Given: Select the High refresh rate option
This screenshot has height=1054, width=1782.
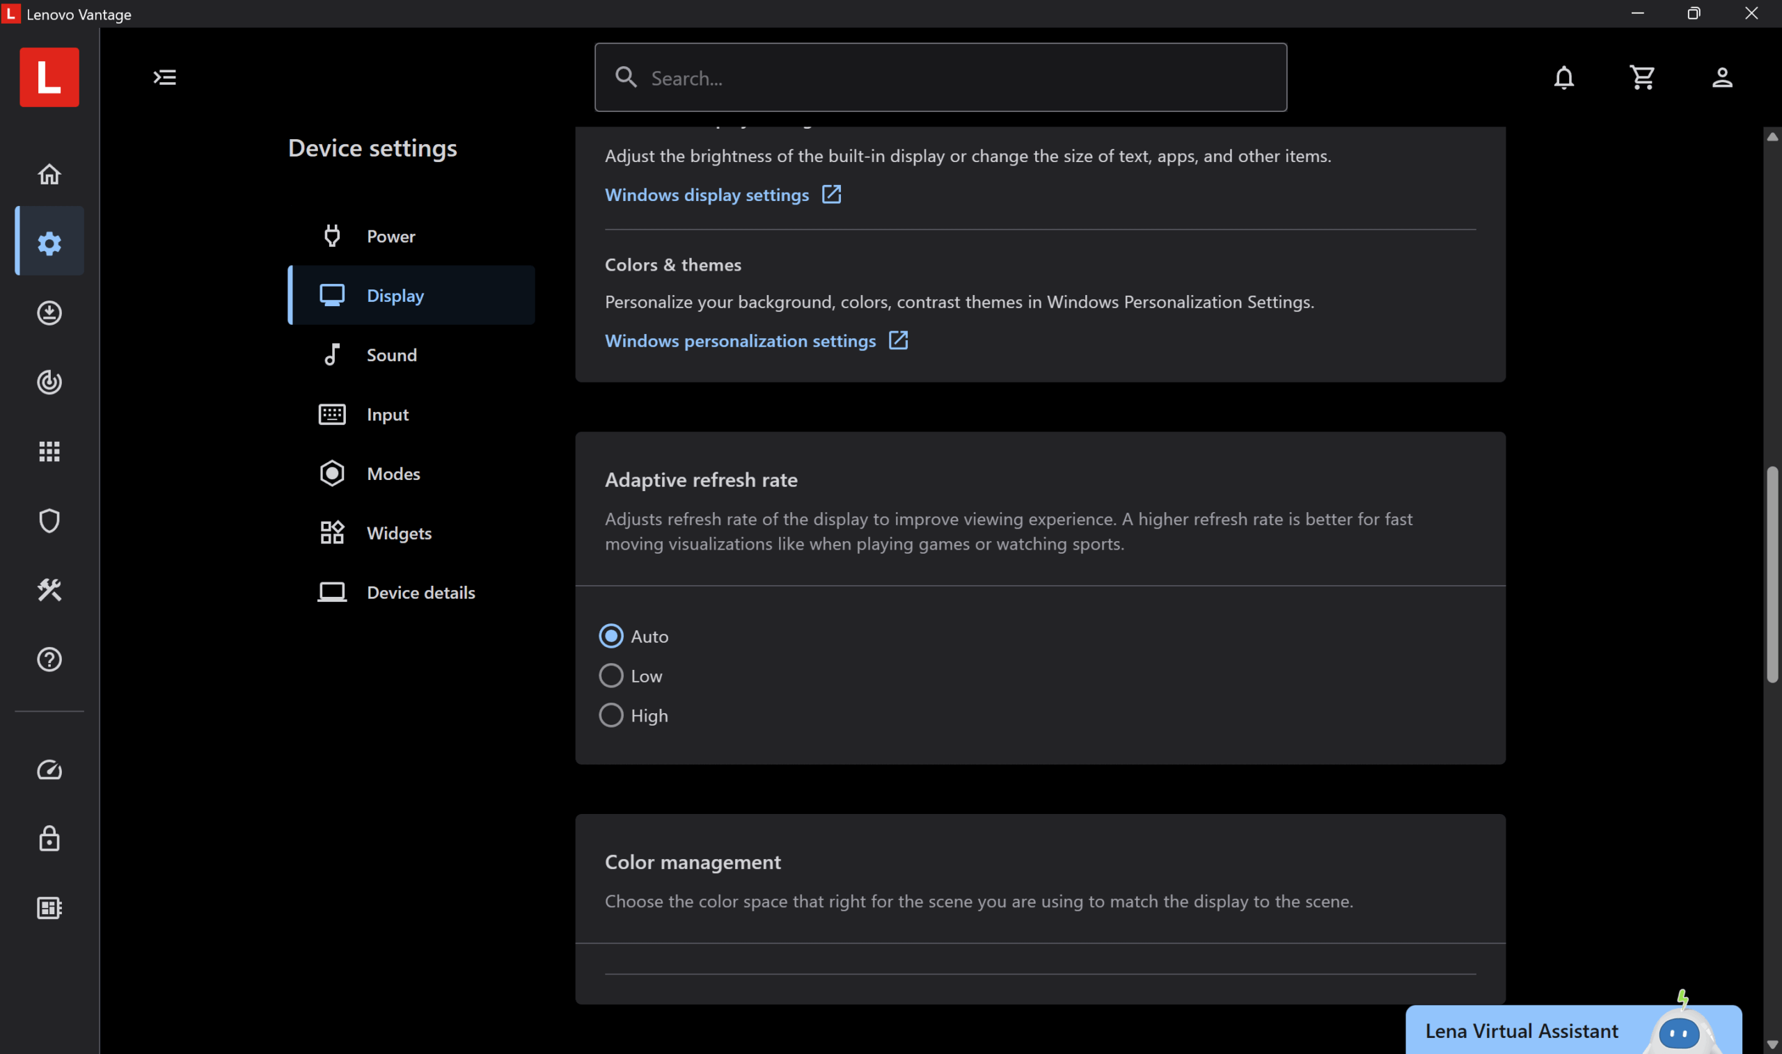Looking at the screenshot, I should [611, 715].
